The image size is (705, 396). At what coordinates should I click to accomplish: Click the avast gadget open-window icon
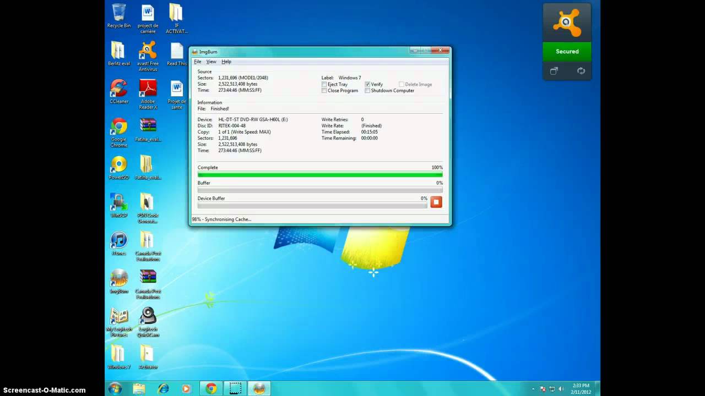click(x=554, y=71)
